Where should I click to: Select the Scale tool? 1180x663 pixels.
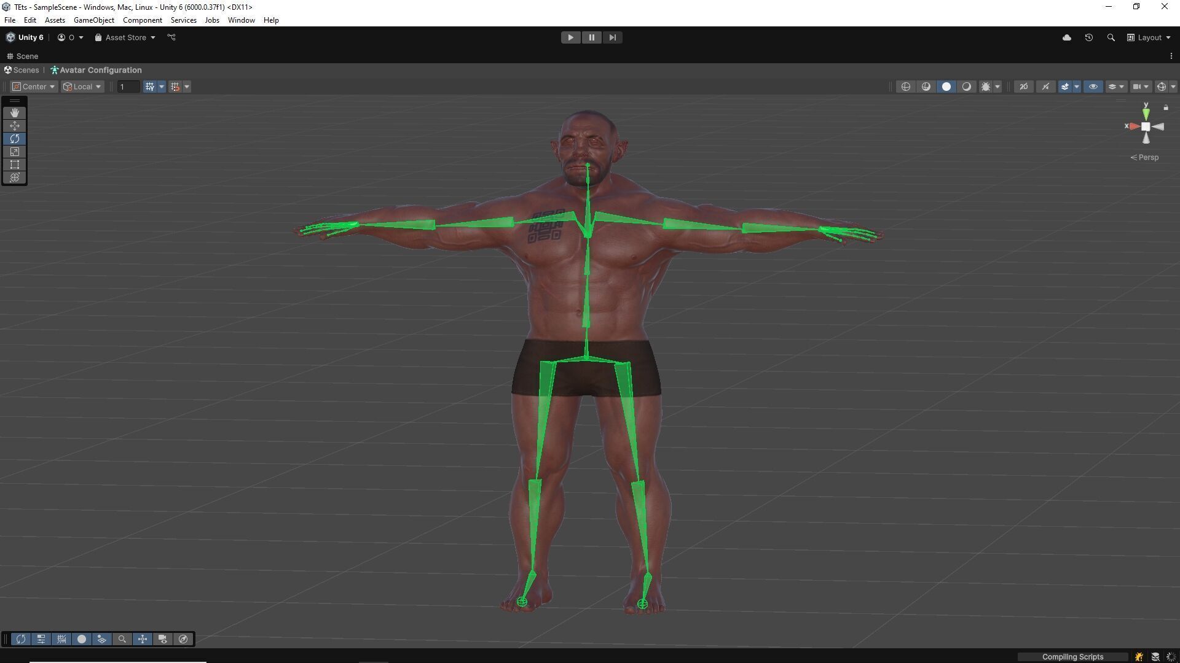(15, 152)
